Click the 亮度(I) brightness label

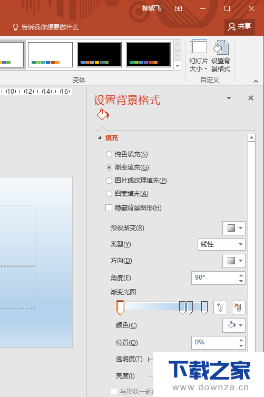pyautogui.click(x=125, y=376)
